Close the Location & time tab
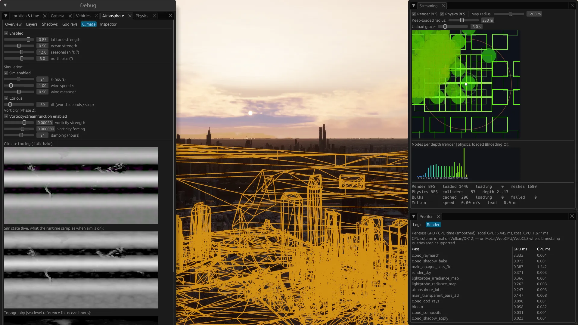Viewport: 578px width, 325px height. (45, 16)
